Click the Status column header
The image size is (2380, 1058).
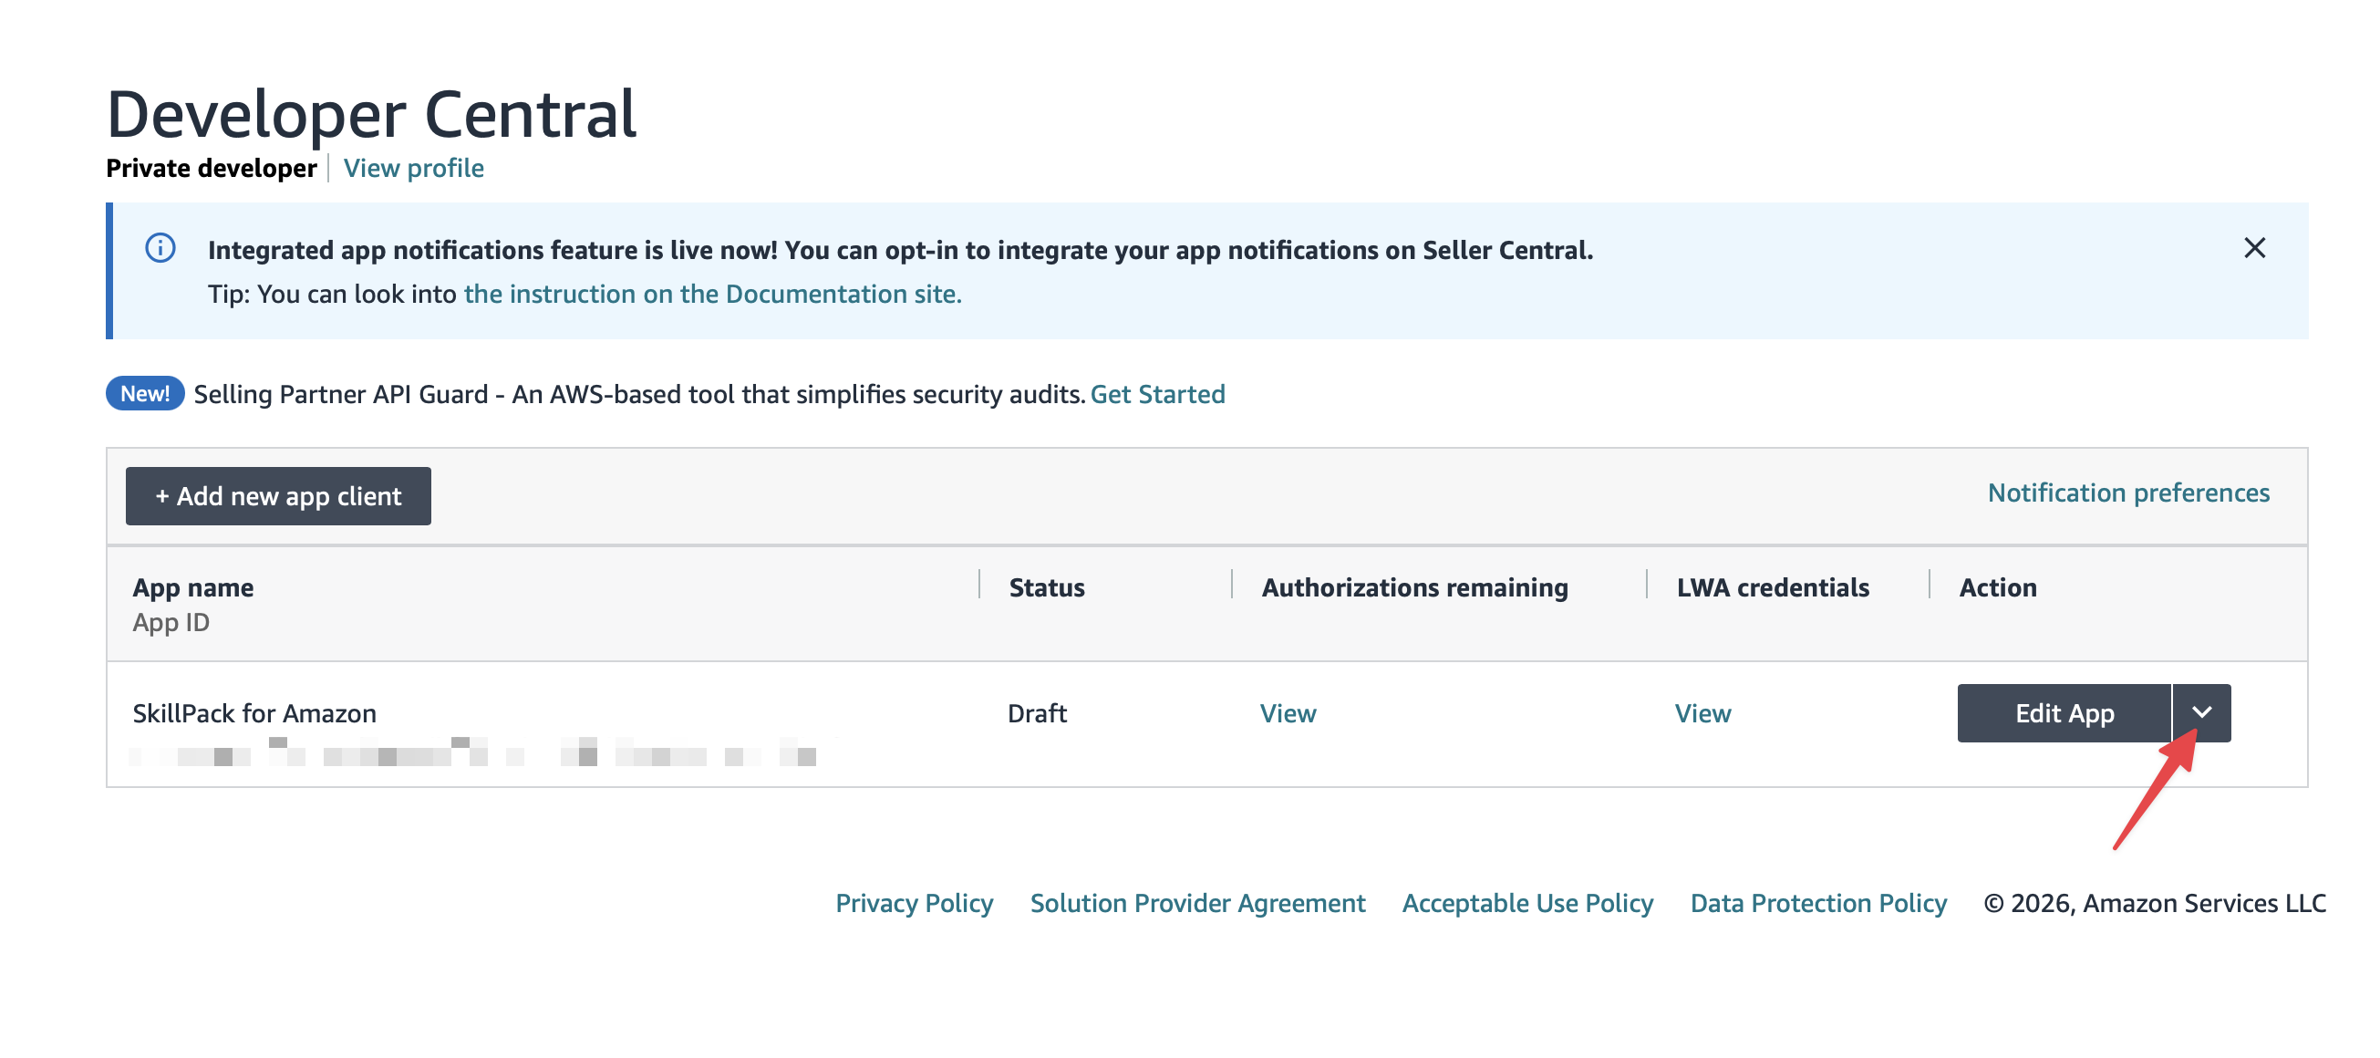click(x=1047, y=587)
